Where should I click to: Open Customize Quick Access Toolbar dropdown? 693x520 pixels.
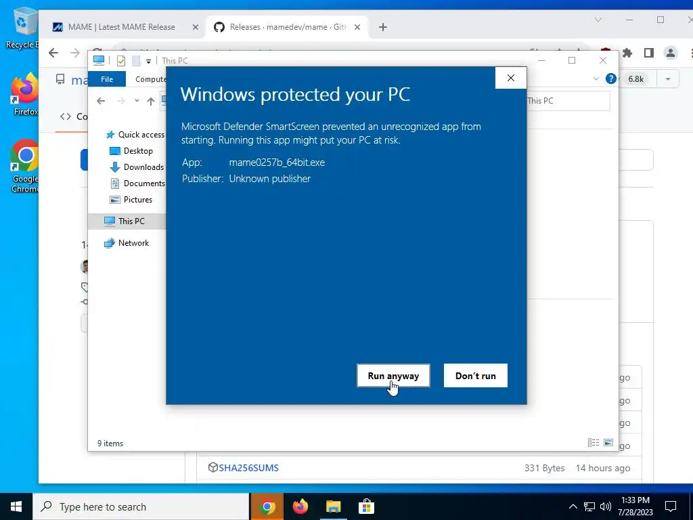pos(148,61)
